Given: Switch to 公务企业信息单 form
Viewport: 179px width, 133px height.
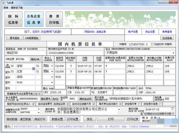Looking at the screenshot, I should click(x=34, y=19).
